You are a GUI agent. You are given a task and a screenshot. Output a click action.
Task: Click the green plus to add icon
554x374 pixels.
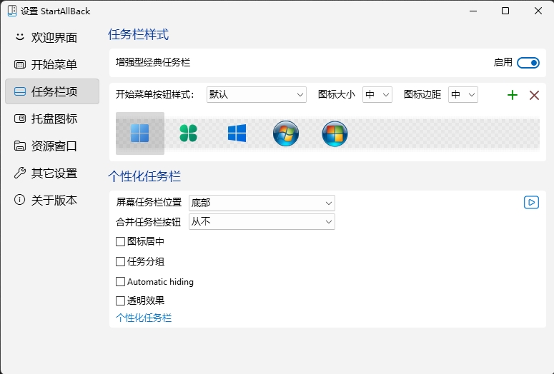click(513, 95)
